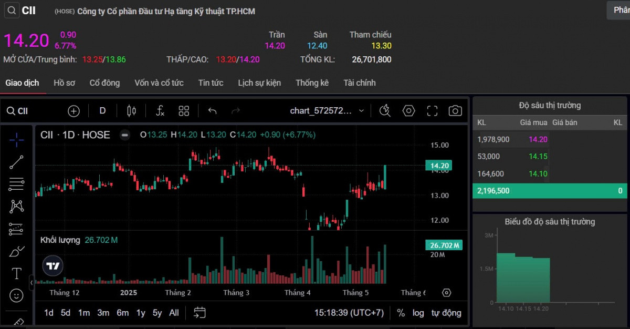
Task: Expand the saved chart layout dropdown
Action: (x=361, y=111)
